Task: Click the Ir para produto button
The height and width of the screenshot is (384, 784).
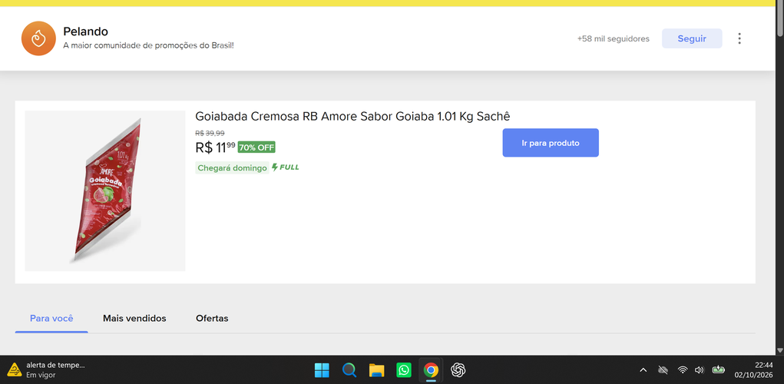Action: [x=551, y=143]
